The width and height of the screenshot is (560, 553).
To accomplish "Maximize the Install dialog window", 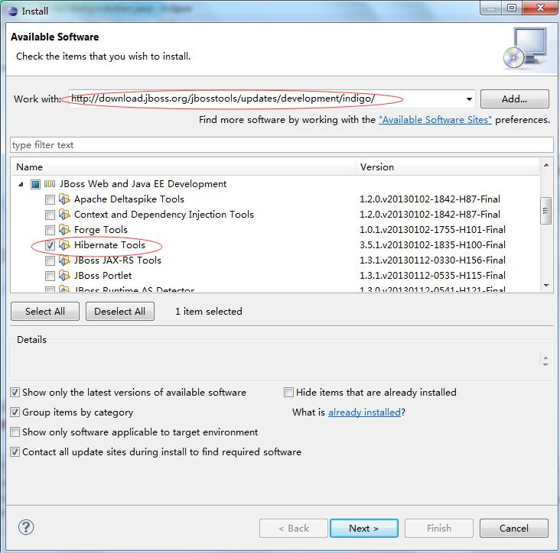I will point(512,8).
